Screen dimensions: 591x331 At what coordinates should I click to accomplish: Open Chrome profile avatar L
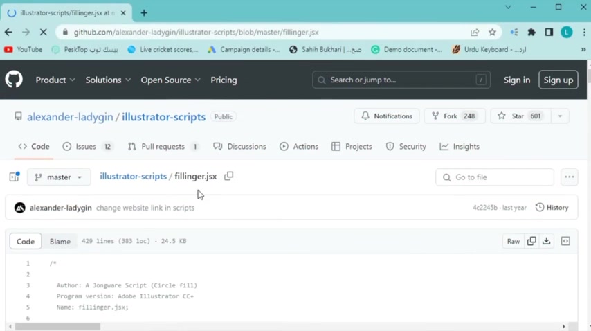(x=567, y=33)
